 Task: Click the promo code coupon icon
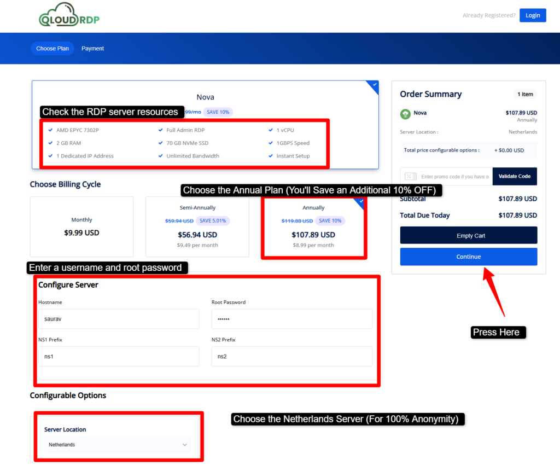click(x=411, y=177)
